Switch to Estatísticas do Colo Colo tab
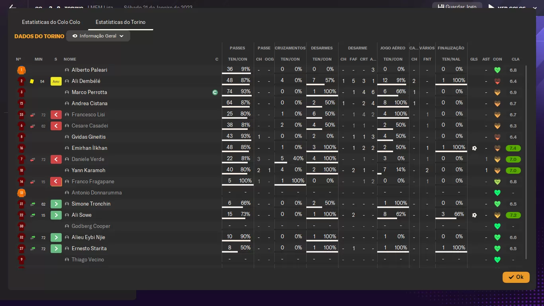544x306 pixels. (51, 22)
